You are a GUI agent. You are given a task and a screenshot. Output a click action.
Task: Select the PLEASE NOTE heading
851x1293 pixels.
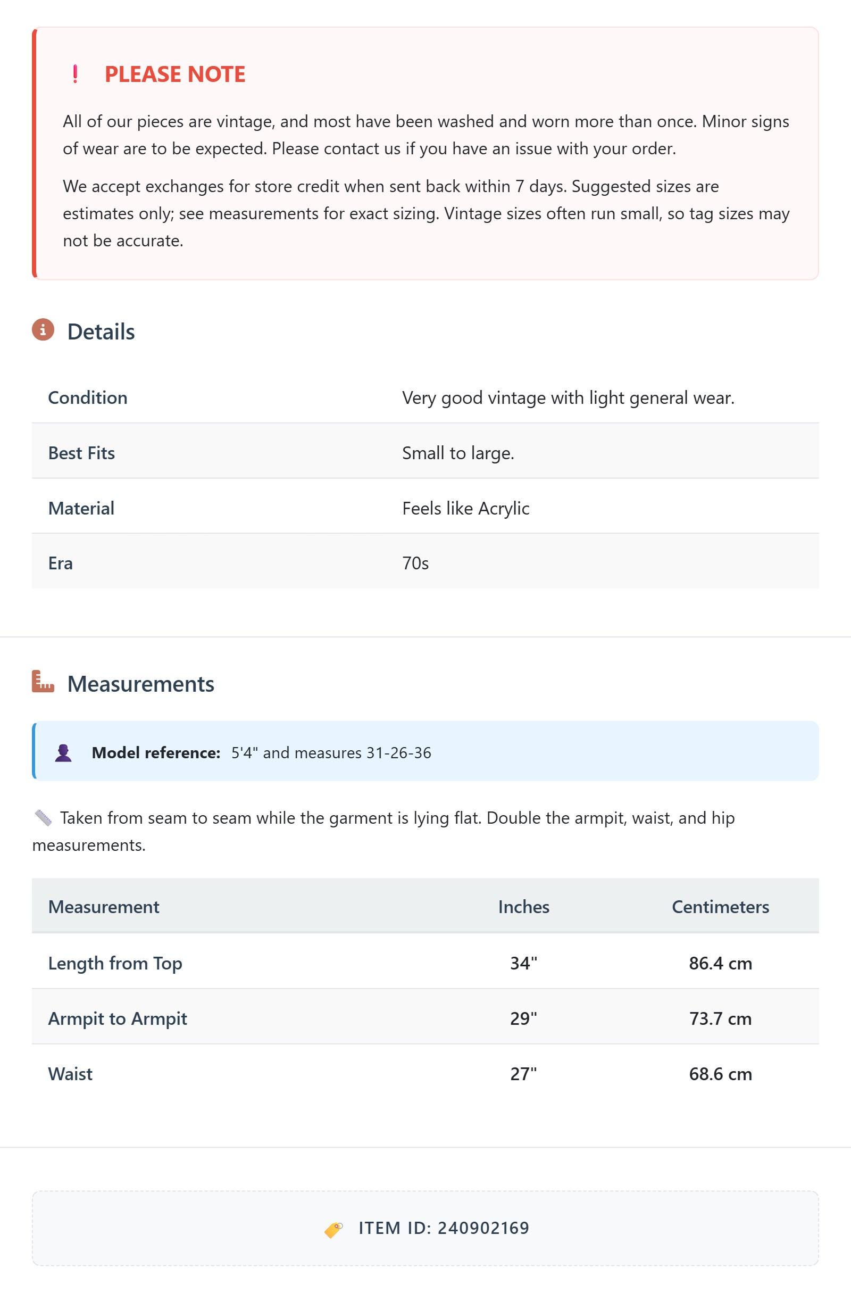click(x=175, y=74)
